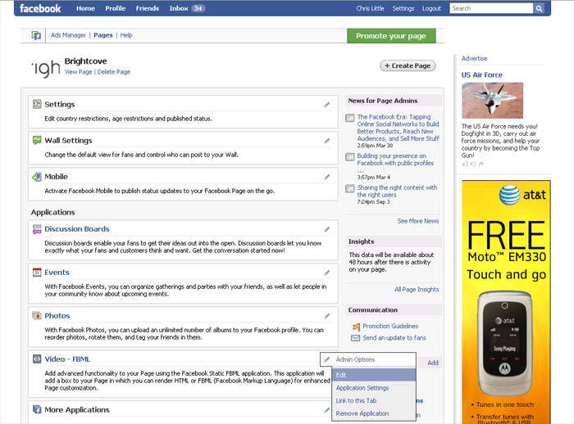Click Send an update to fans
This screenshot has height=424, width=574.
(x=394, y=338)
